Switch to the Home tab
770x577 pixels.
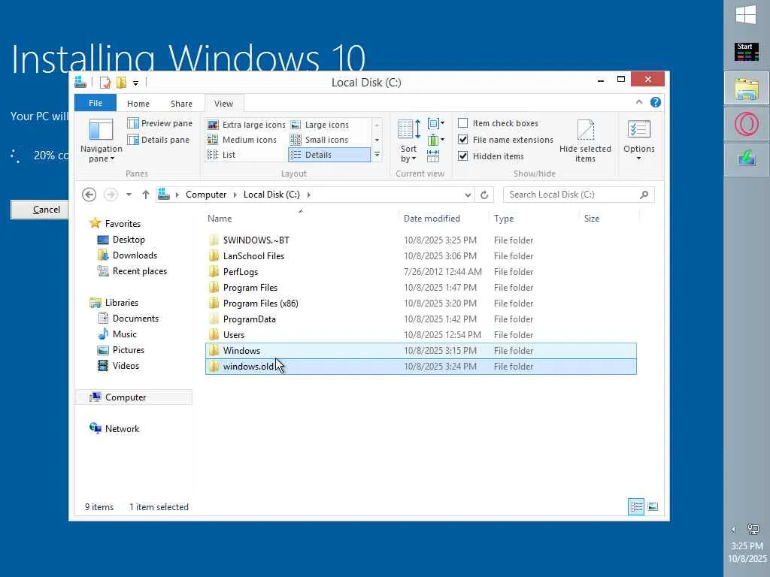138,104
